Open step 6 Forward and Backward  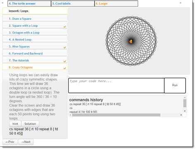pos(35,53)
